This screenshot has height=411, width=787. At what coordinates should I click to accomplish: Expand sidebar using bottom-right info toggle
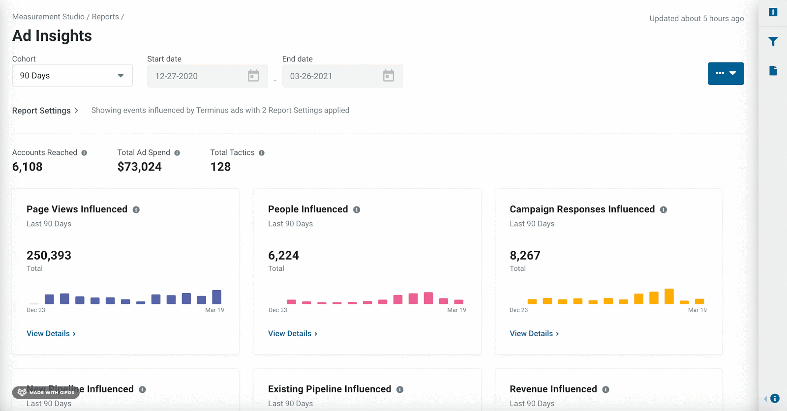point(775,398)
